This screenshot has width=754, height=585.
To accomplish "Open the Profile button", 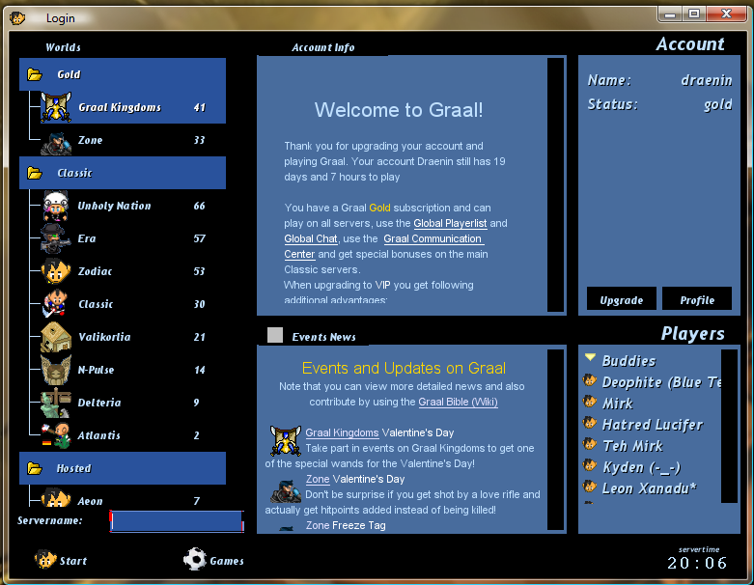I will (x=697, y=300).
